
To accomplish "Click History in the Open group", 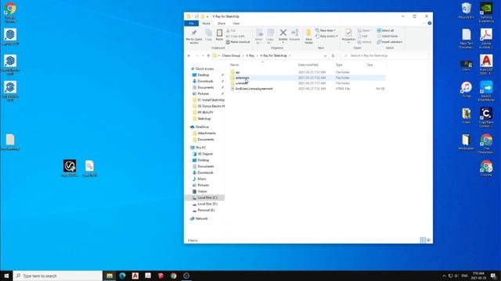I will 365,42.
